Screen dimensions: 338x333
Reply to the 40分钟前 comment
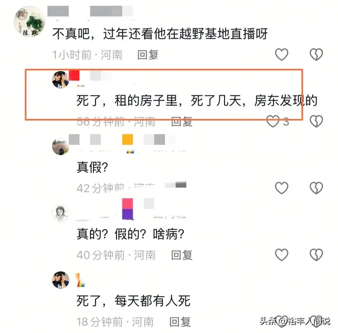coord(182,255)
